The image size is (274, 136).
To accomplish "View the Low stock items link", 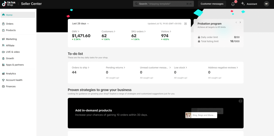I will (181, 68).
